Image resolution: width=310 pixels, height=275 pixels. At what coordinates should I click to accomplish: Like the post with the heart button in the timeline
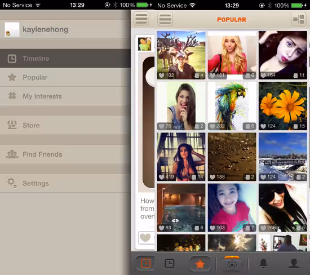145,237
